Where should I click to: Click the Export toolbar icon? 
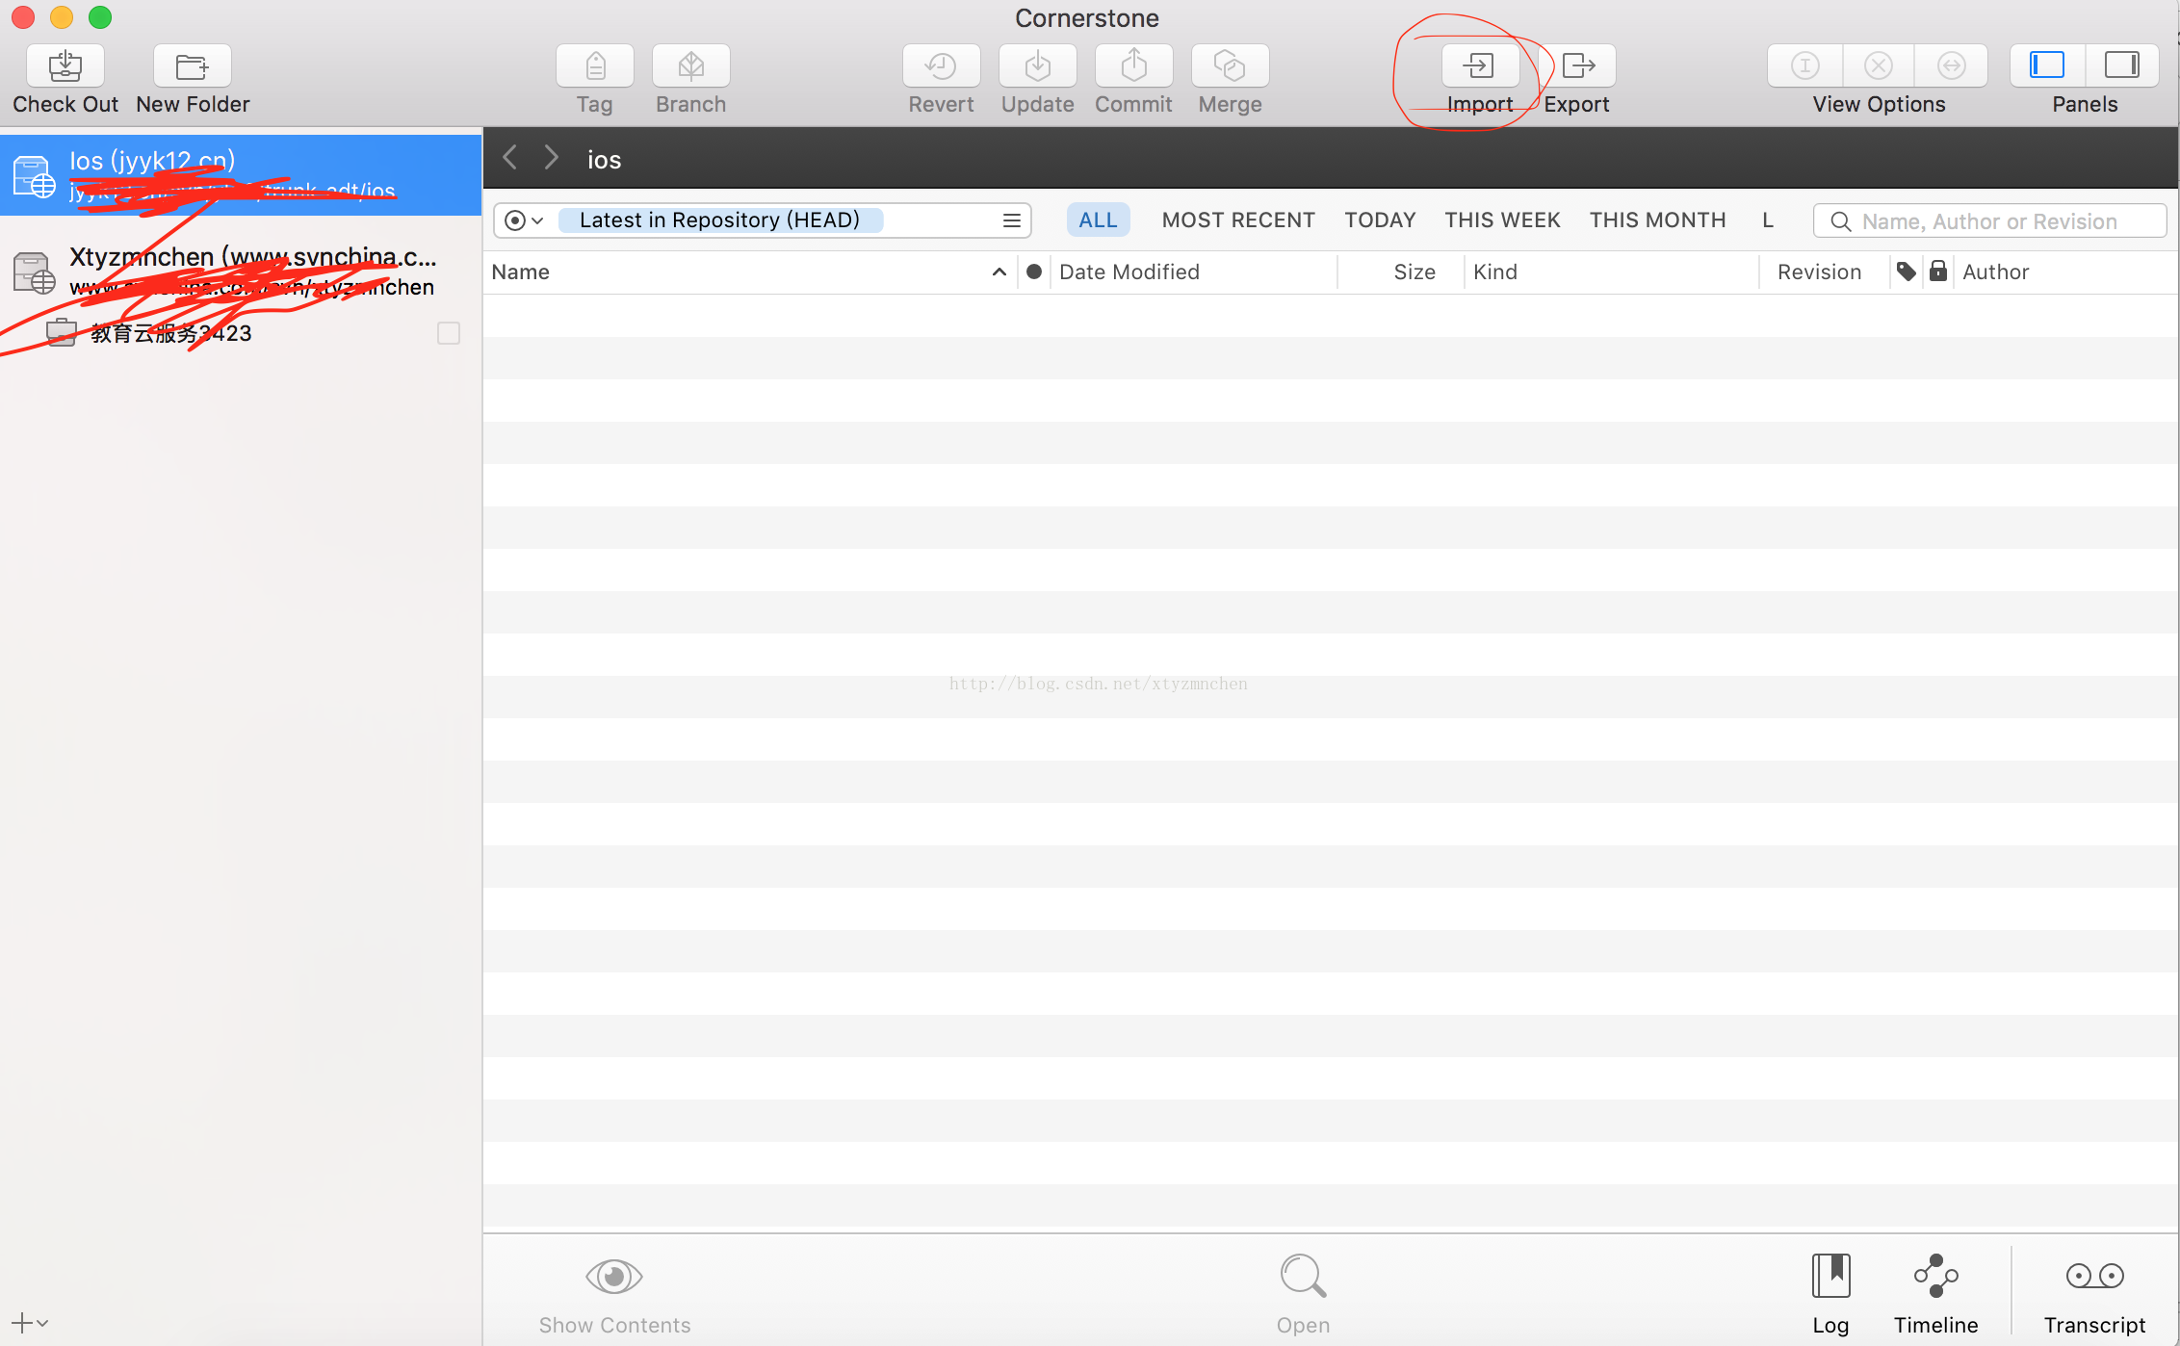(x=1577, y=65)
